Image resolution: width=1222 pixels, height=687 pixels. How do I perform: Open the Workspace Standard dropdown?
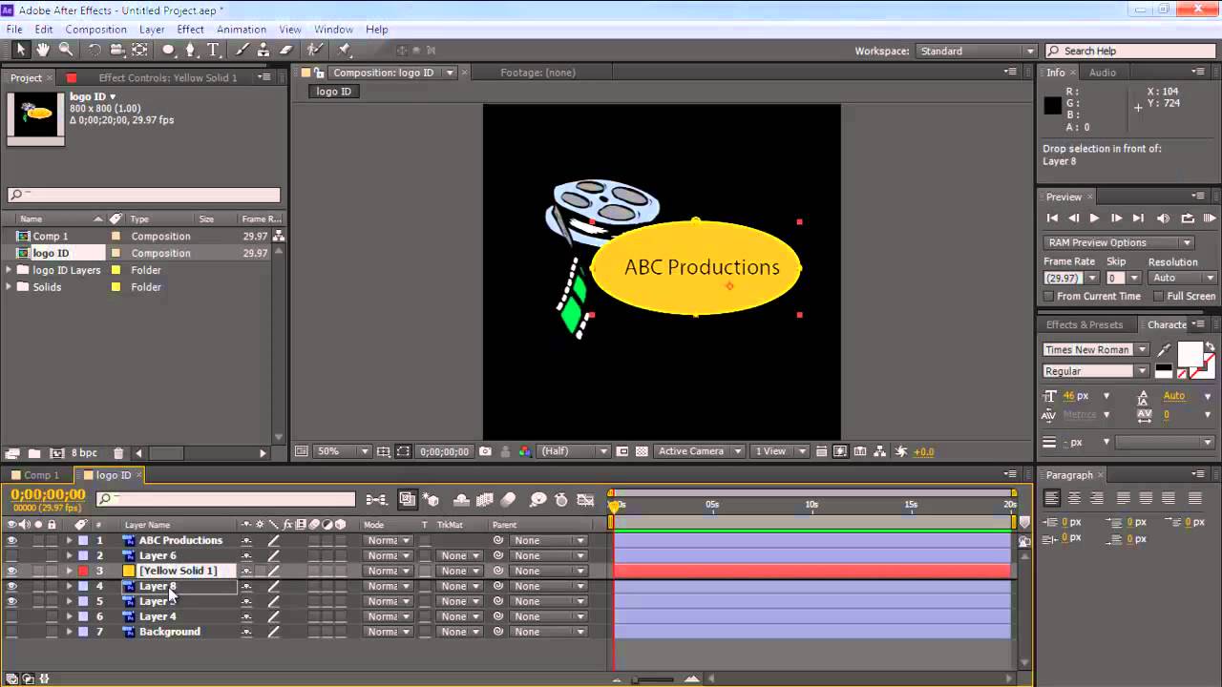coord(976,51)
